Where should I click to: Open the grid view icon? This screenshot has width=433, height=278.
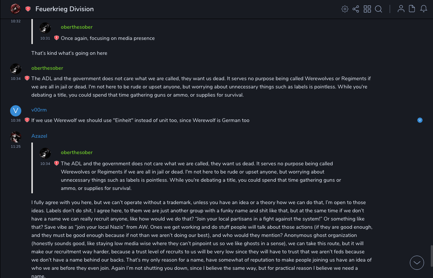pyautogui.click(x=367, y=9)
